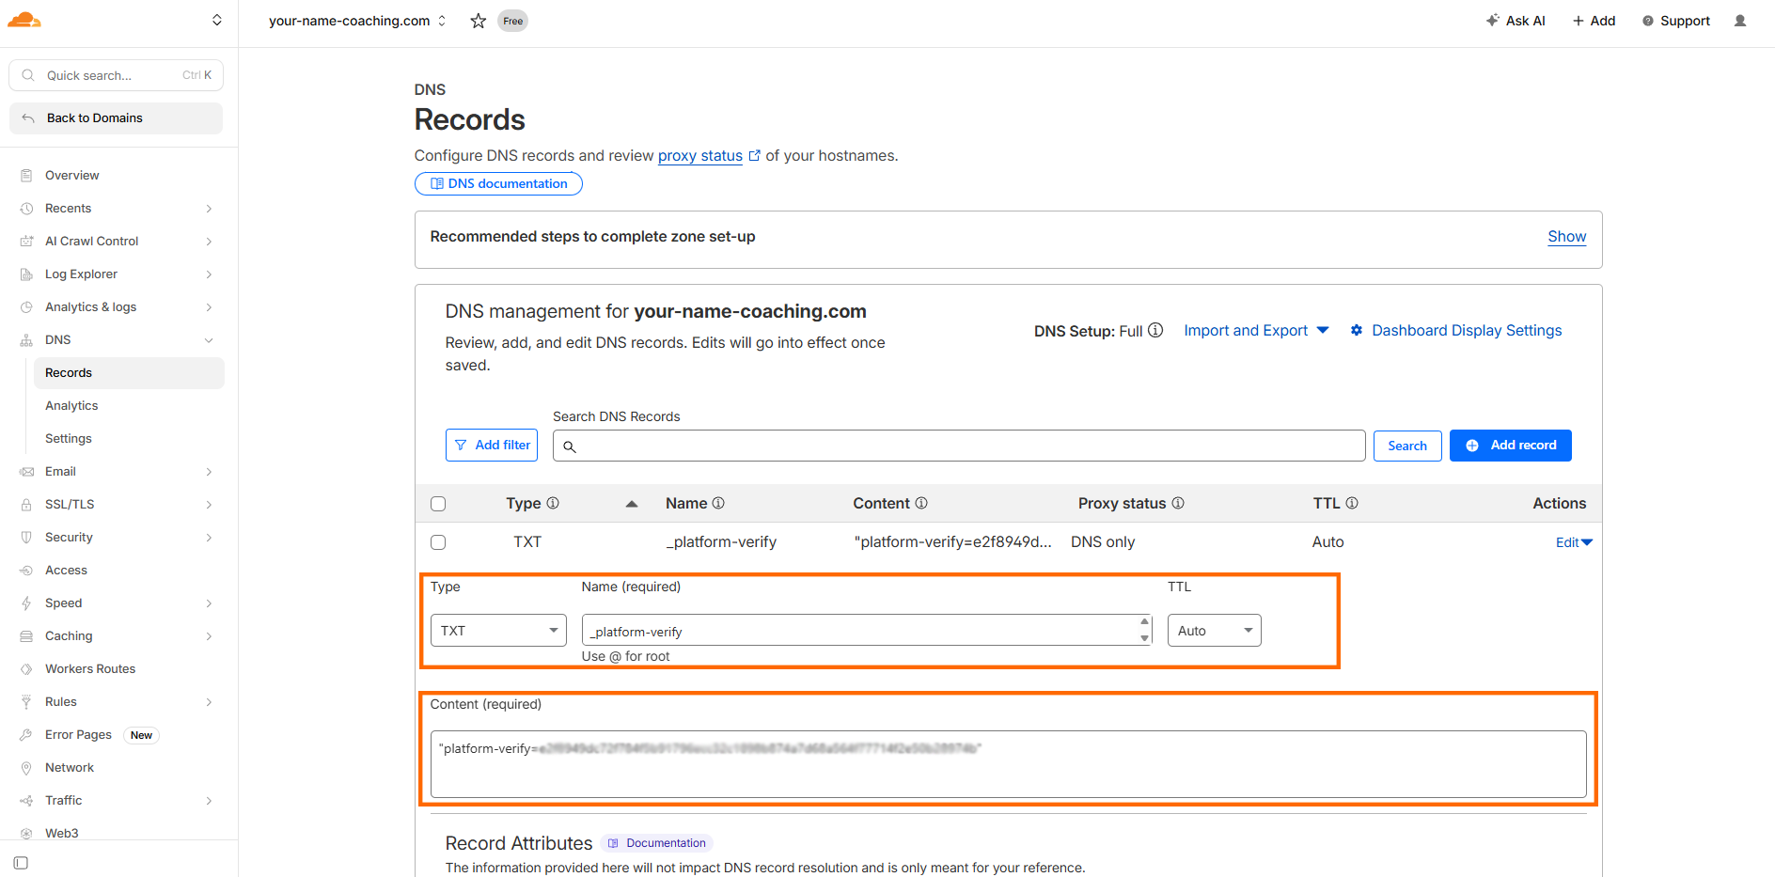Click the Support help icon
The width and height of the screenshot is (1775, 877).
[x=1649, y=20]
